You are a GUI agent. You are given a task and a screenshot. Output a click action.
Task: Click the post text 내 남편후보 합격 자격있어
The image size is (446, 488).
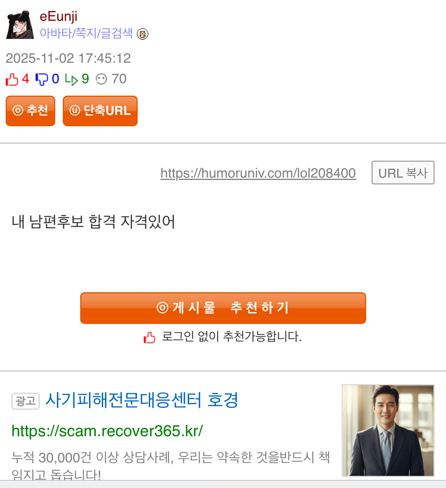[x=93, y=222]
